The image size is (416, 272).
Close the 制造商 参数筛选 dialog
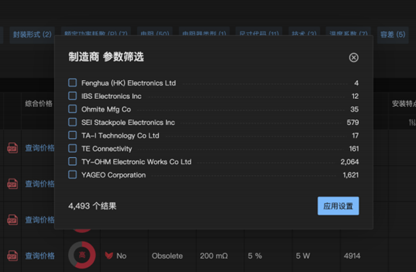click(353, 58)
